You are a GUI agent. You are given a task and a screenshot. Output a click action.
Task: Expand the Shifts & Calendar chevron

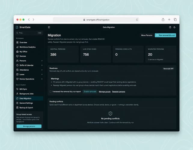pyautogui.click(x=42, y=65)
